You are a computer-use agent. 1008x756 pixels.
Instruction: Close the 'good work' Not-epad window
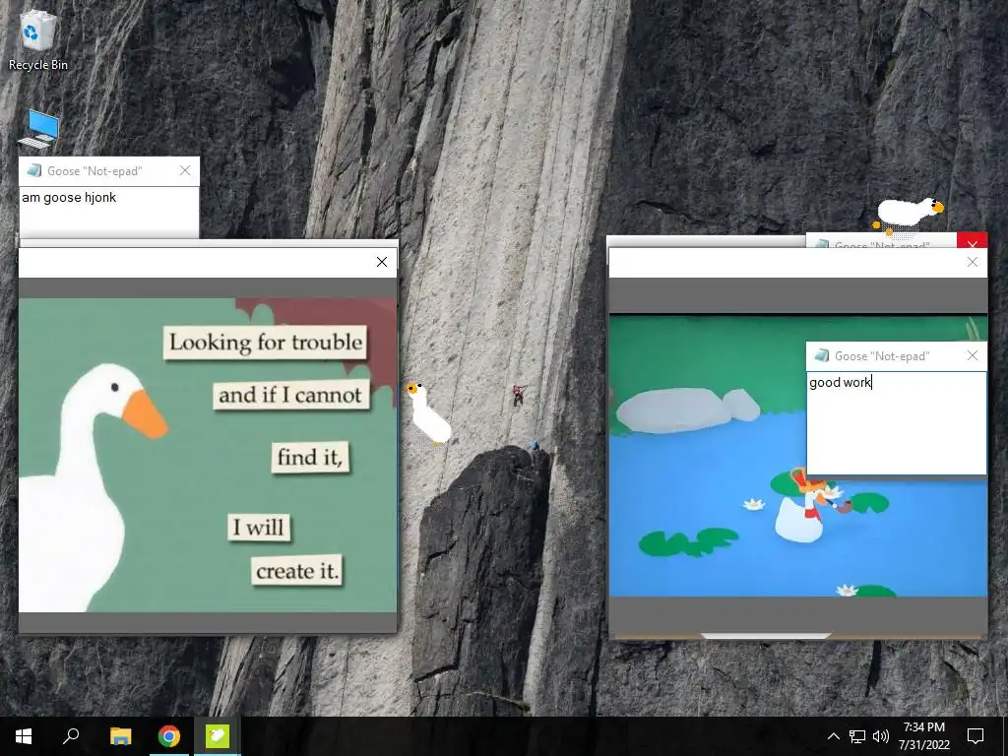[x=973, y=355]
